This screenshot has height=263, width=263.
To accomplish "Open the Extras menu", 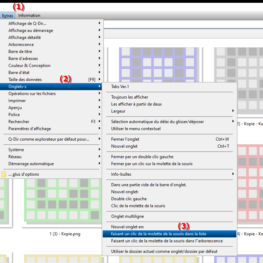I will pyautogui.click(x=8, y=15).
